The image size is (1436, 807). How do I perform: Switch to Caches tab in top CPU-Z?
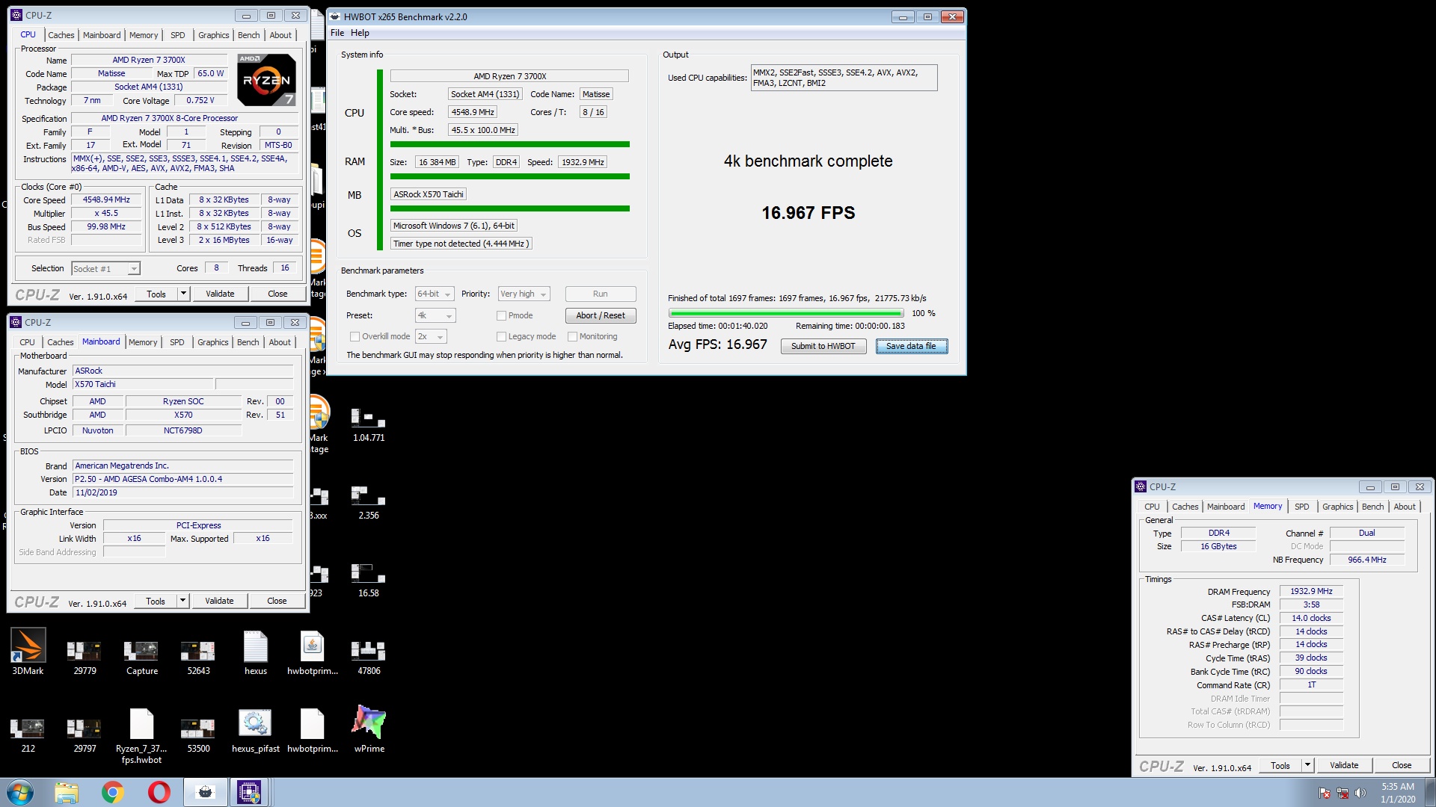point(61,35)
